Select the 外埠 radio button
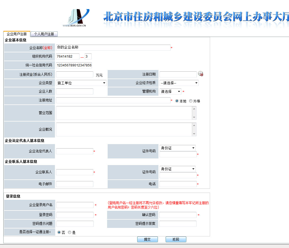289x248 pixels. pos(191,101)
